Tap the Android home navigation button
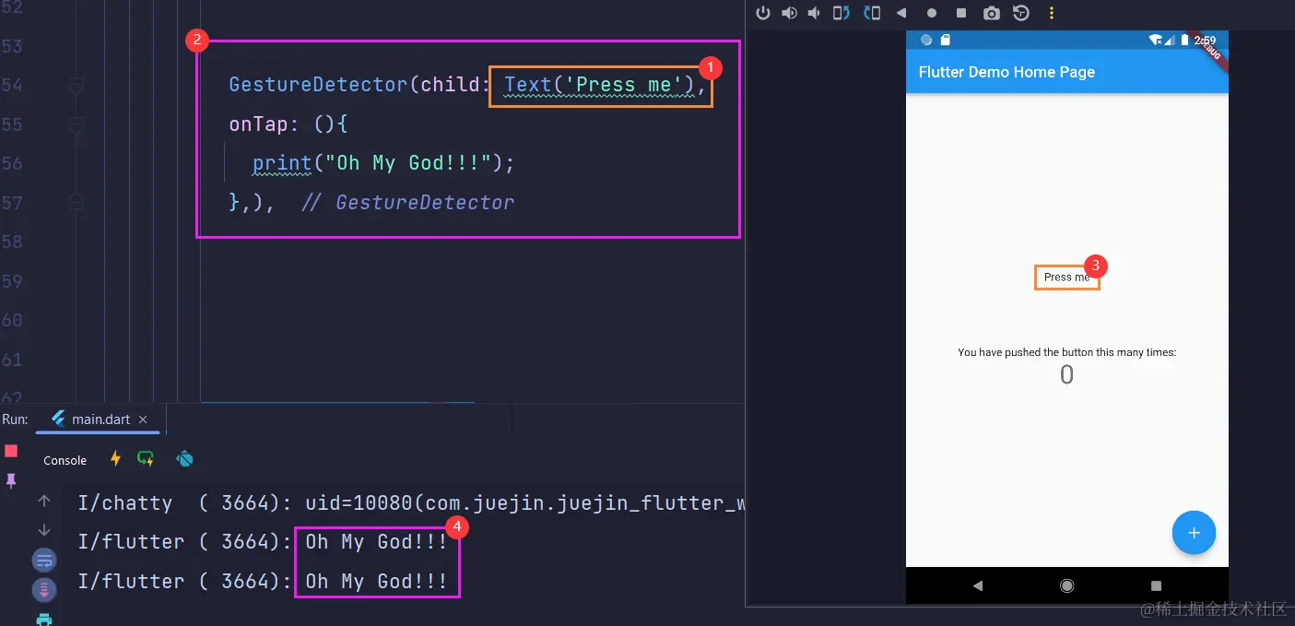The width and height of the screenshot is (1295, 626). pos(1067,585)
